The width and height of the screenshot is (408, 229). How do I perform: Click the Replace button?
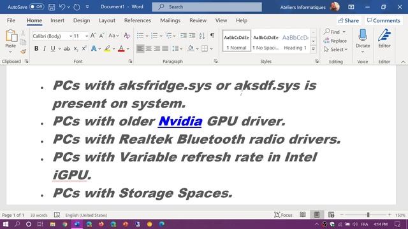[335, 41]
